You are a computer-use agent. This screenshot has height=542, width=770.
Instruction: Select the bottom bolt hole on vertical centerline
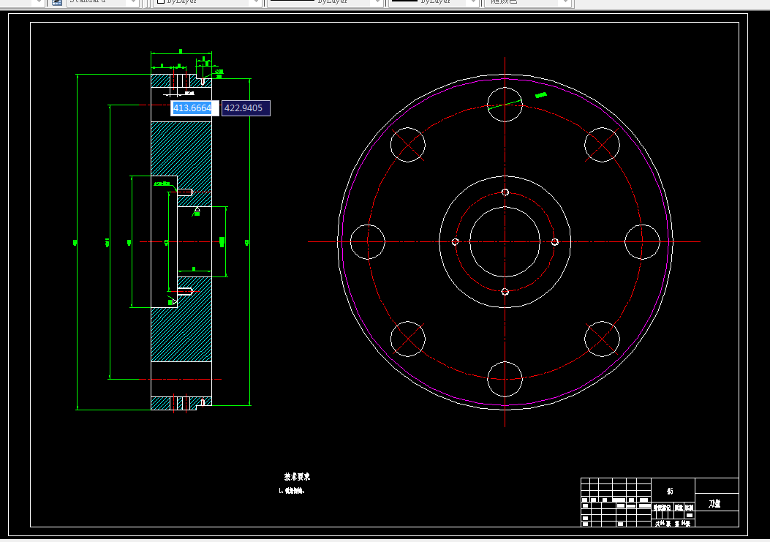505,380
